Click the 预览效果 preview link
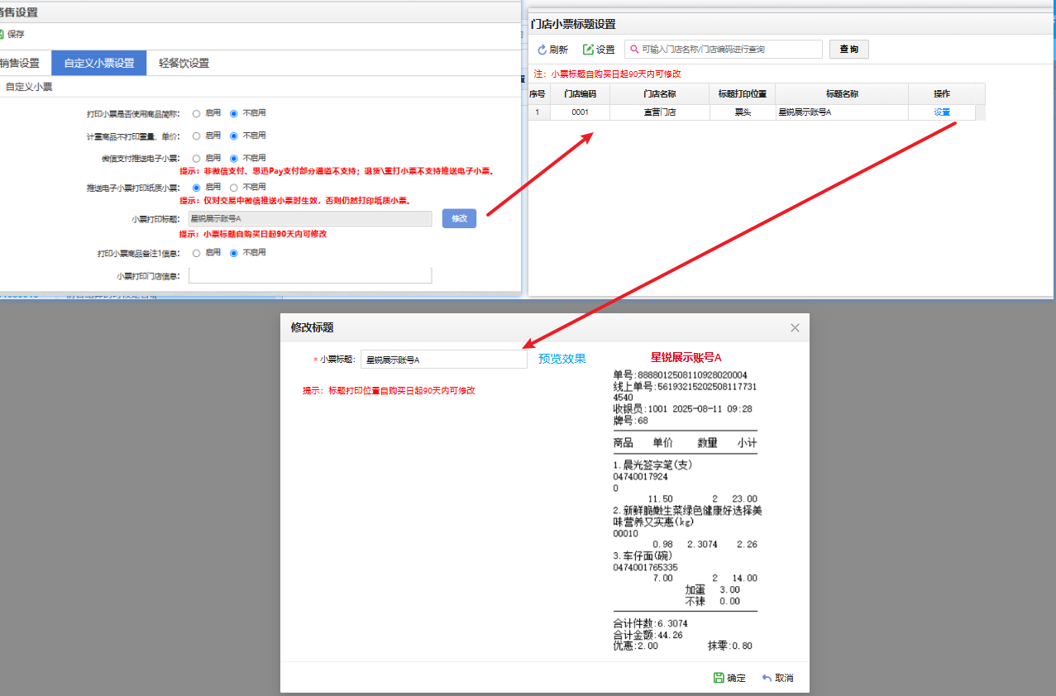The image size is (1056, 696). (561, 359)
